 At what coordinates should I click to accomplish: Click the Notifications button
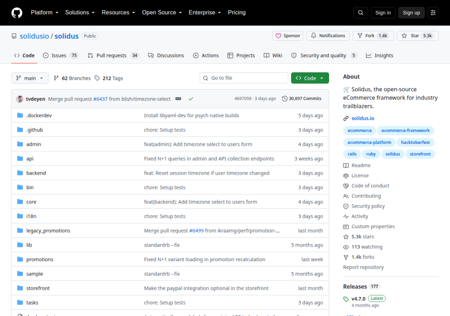pyautogui.click(x=328, y=36)
